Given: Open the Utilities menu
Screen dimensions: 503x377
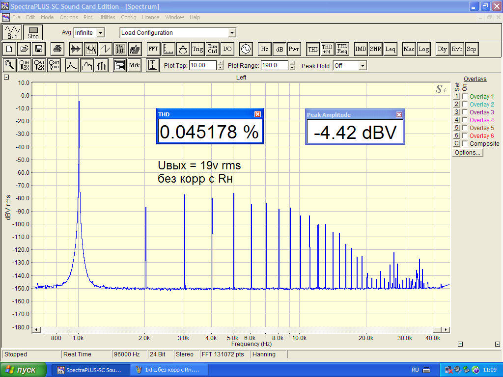Looking at the screenshot, I should pyautogui.click(x=107, y=17).
